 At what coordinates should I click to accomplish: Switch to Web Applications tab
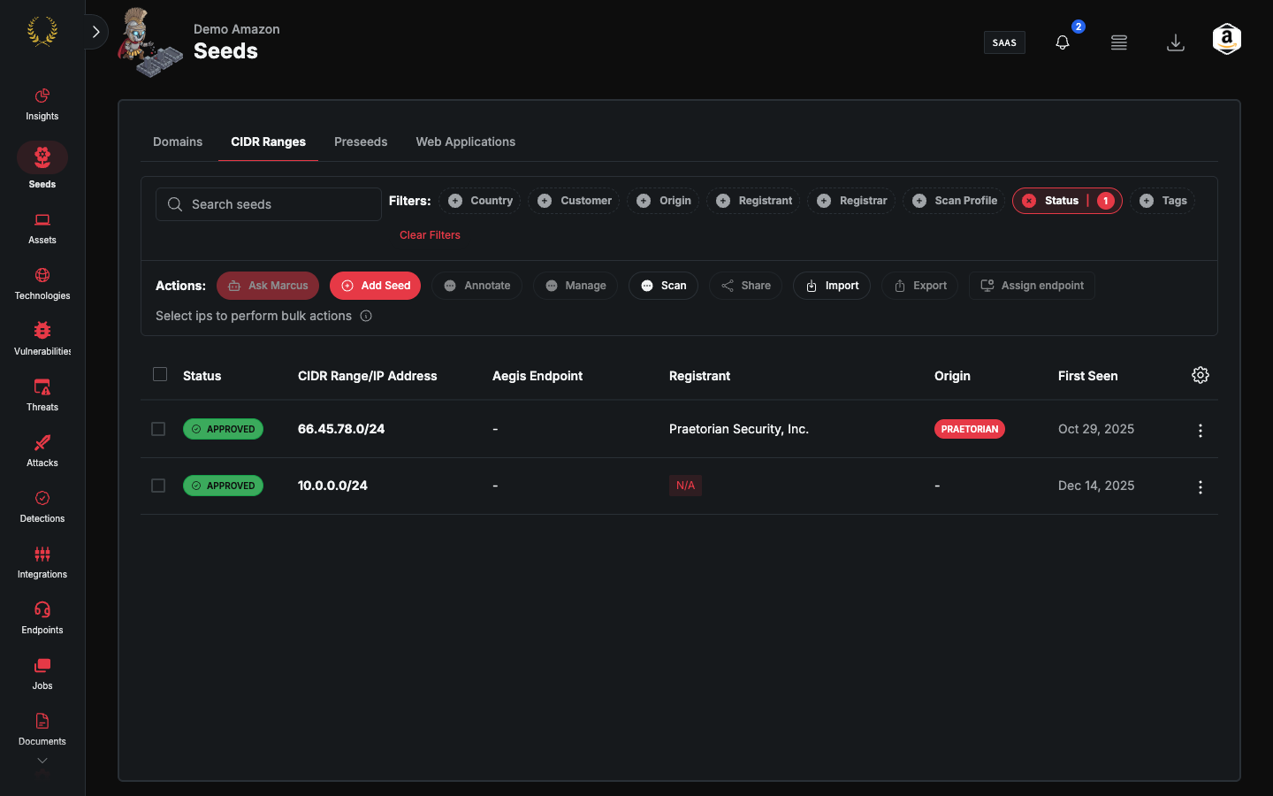pyautogui.click(x=466, y=142)
